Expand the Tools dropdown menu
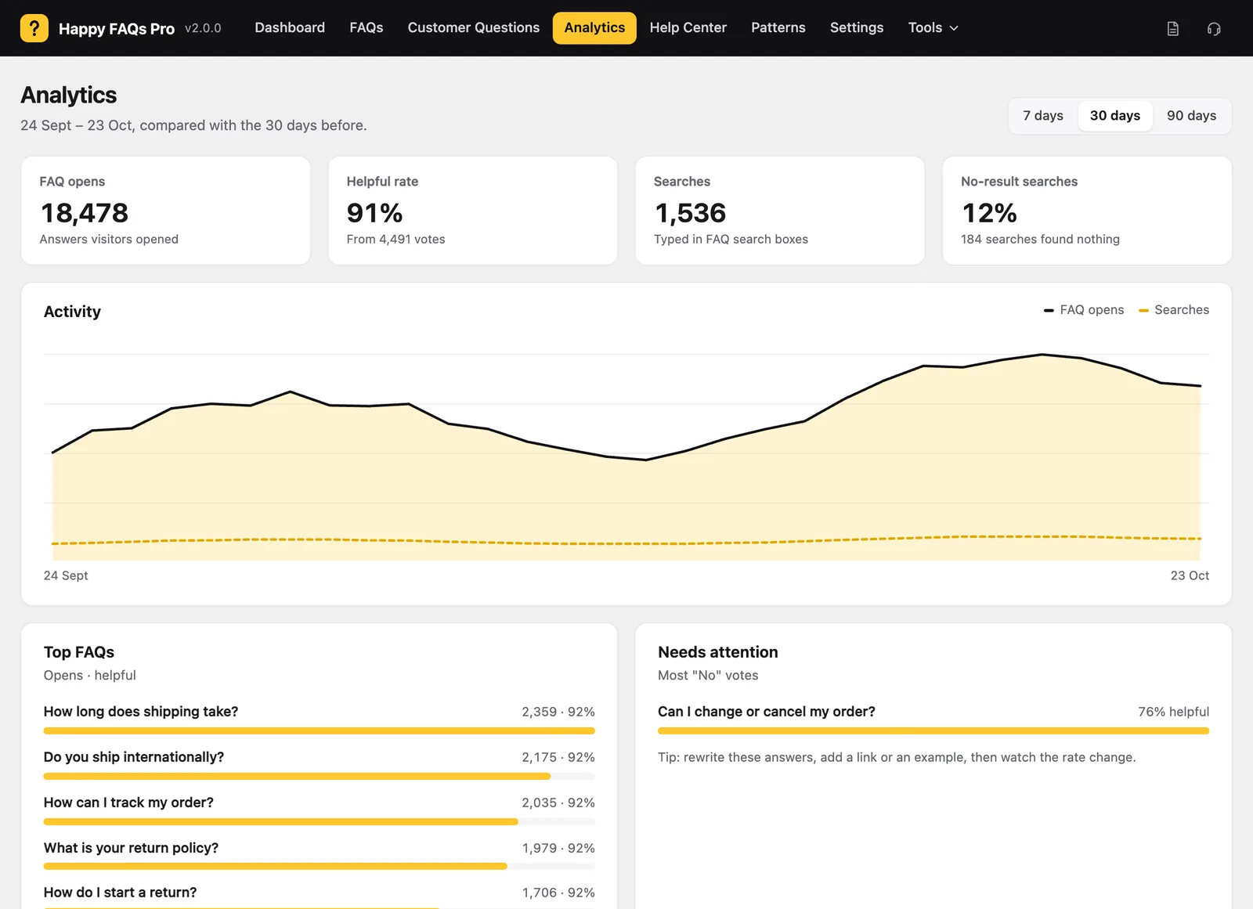Viewport: 1253px width, 909px height. (x=933, y=27)
